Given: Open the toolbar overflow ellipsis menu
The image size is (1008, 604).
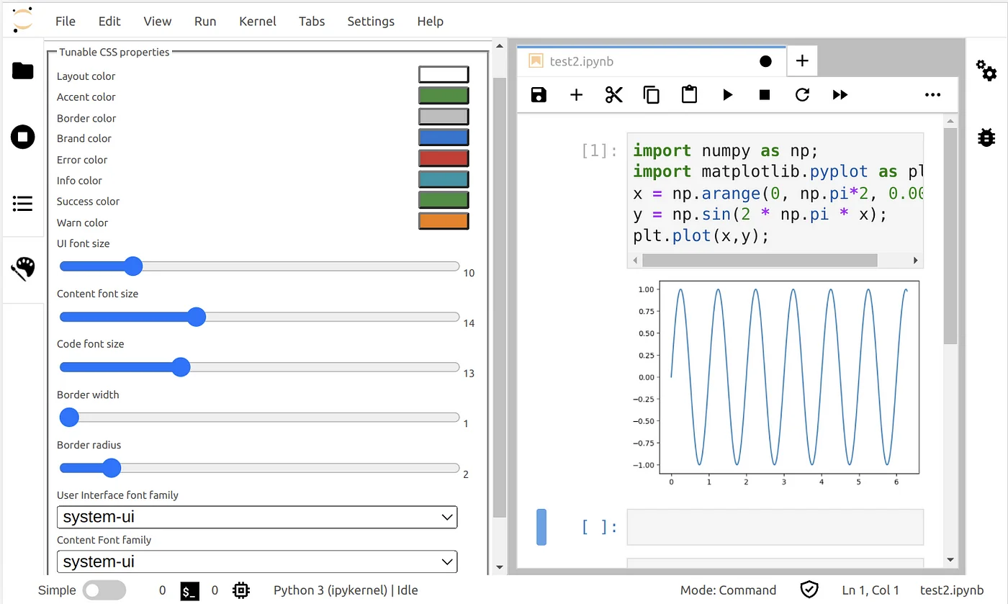Looking at the screenshot, I should click(x=932, y=95).
